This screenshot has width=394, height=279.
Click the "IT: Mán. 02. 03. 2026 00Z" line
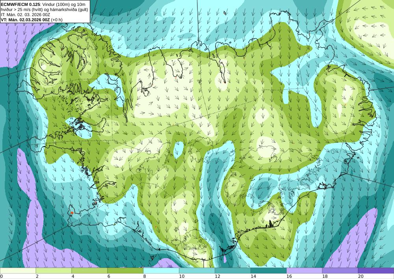click(25, 15)
